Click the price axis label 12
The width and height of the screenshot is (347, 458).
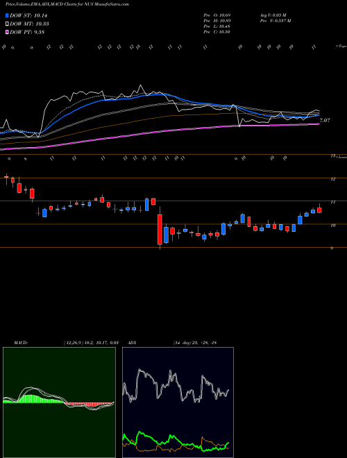coord(332,179)
